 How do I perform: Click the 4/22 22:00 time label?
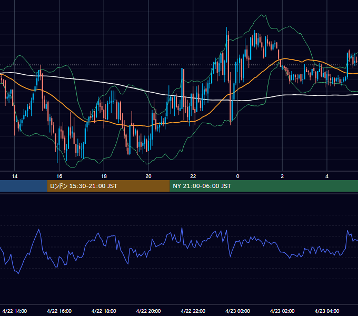pyautogui.click(x=193, y=311)
